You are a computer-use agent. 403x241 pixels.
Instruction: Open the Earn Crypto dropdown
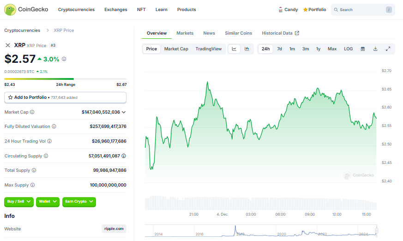(79, 202)
